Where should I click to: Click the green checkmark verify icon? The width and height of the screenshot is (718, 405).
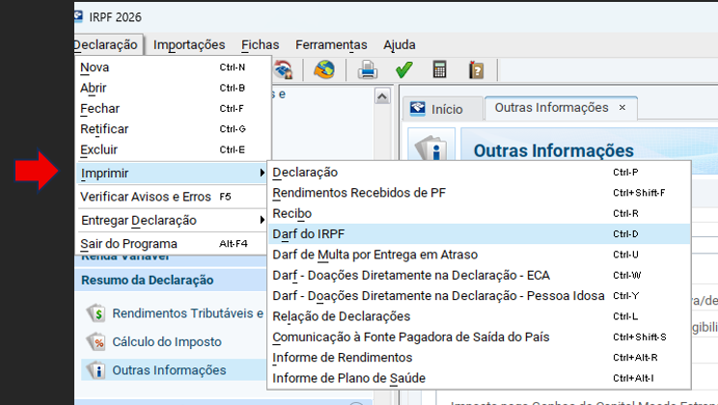tap(404, 69)
